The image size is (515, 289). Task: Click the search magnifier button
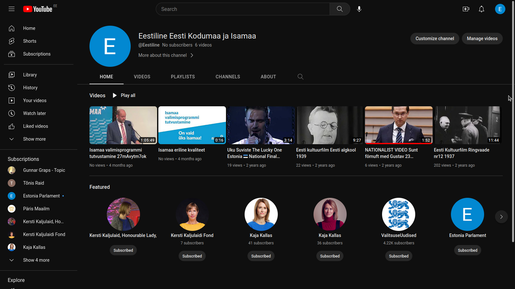click(340, 9)
